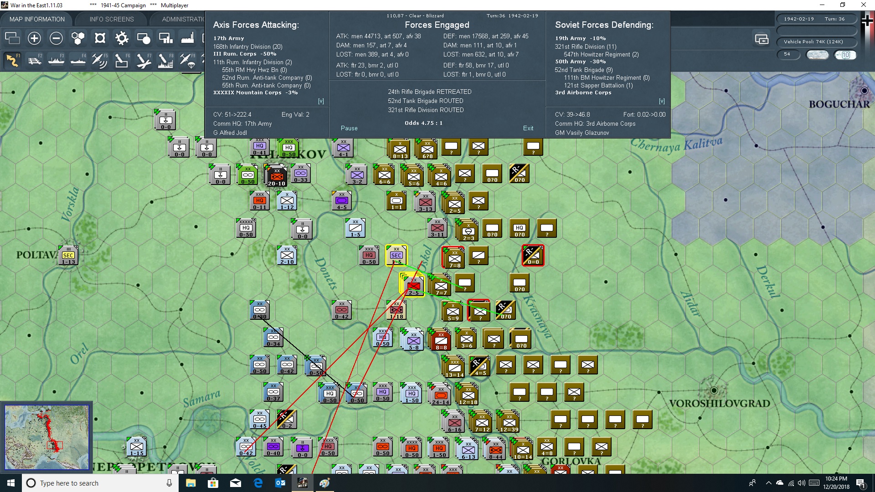Expand the Soviet defending forces list
875x492 pixels.
[662, 101]
